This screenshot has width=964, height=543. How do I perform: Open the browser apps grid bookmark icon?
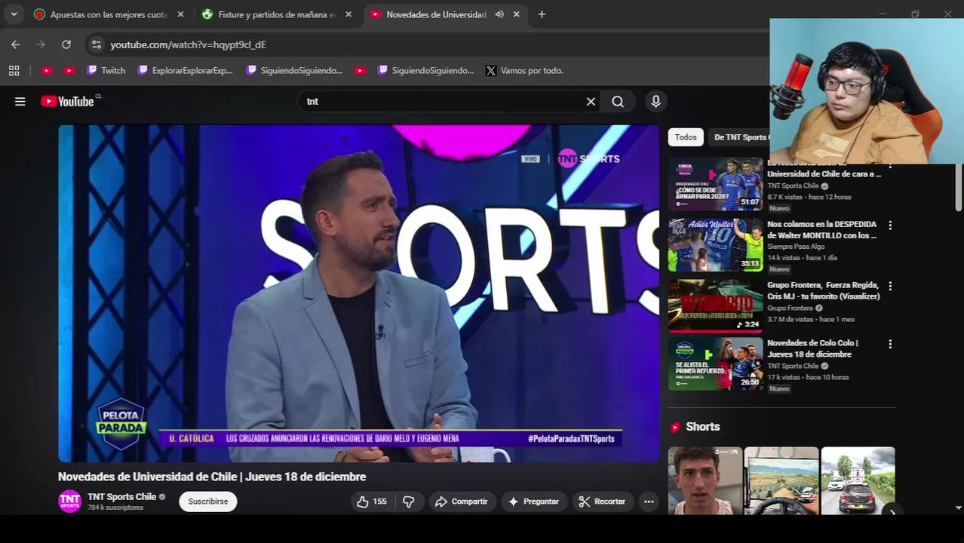[14, 70]
